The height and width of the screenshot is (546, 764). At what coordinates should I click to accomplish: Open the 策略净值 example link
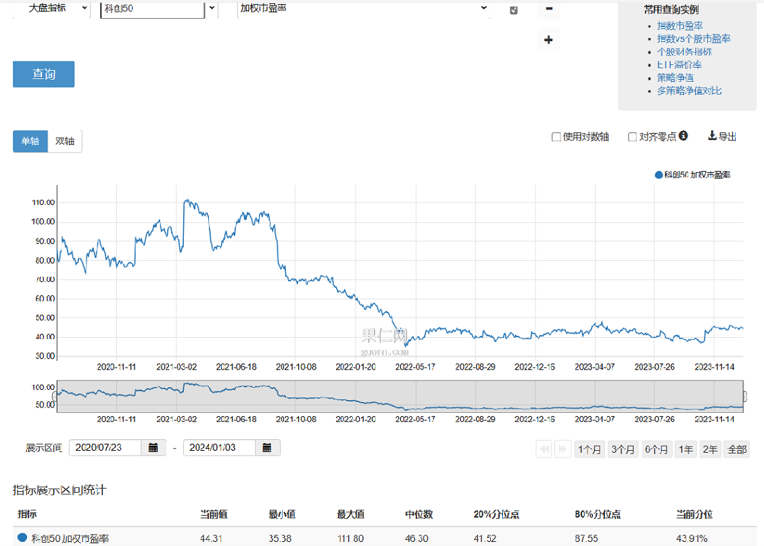pyautogui.click(x=675, y=78)
